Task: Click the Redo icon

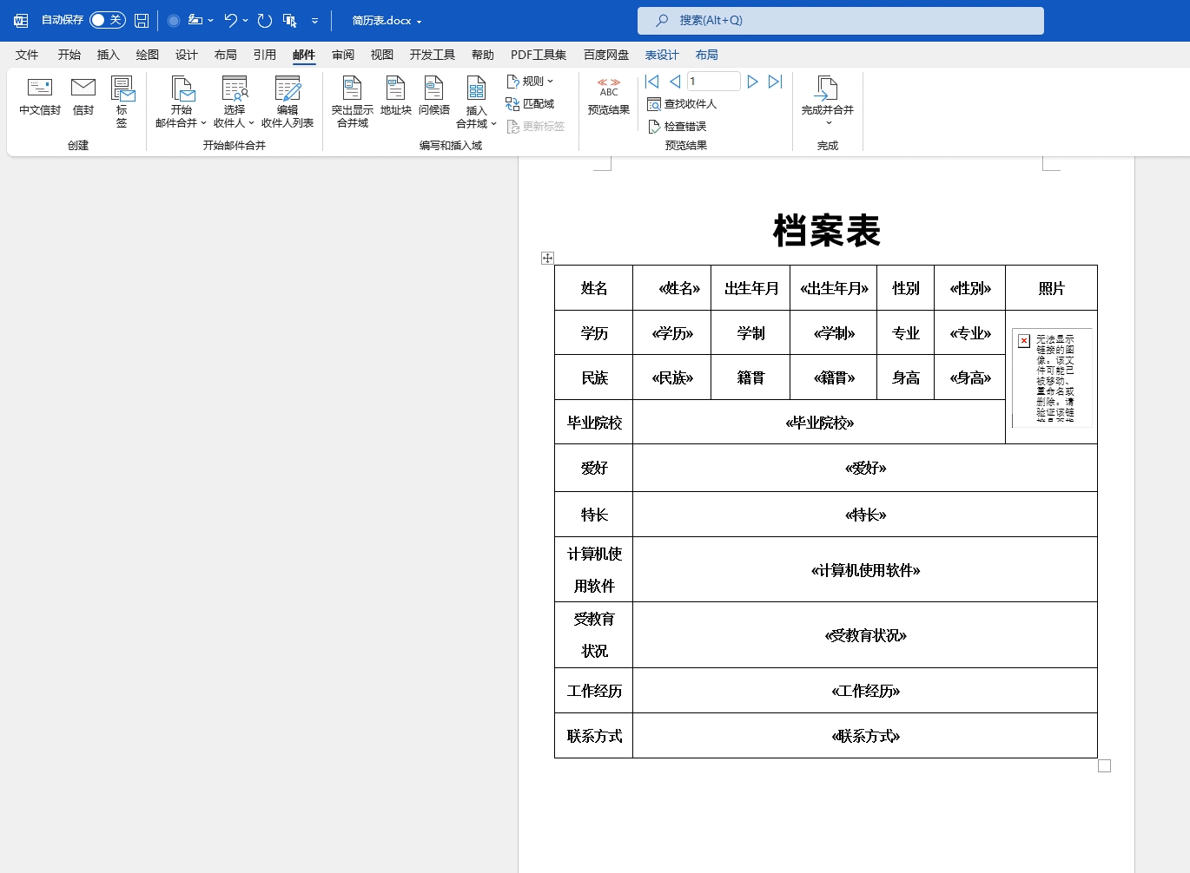Action: click(265, 20)
